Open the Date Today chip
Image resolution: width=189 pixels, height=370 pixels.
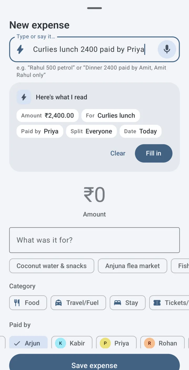(x=140, y=131)
